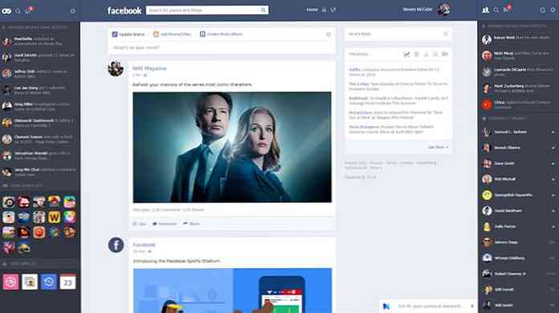Click the What's on your mind input
This screenshot has height=313, width=559.
221,47
